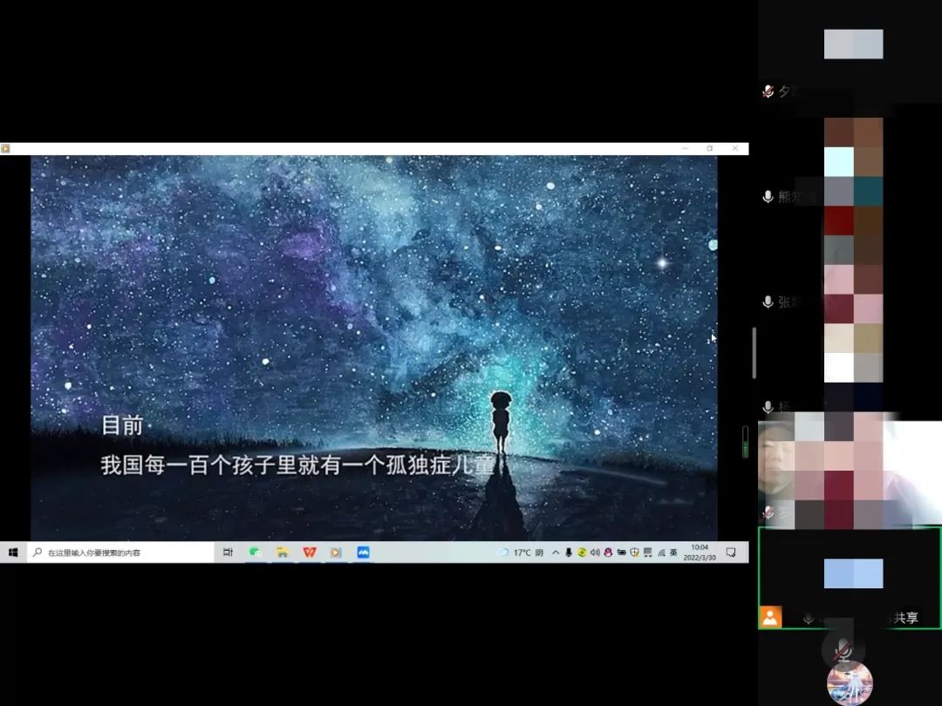Click the slide caption about 孤独症儿童
Viewport: 942px width, 706px height.
click(297, 465)
